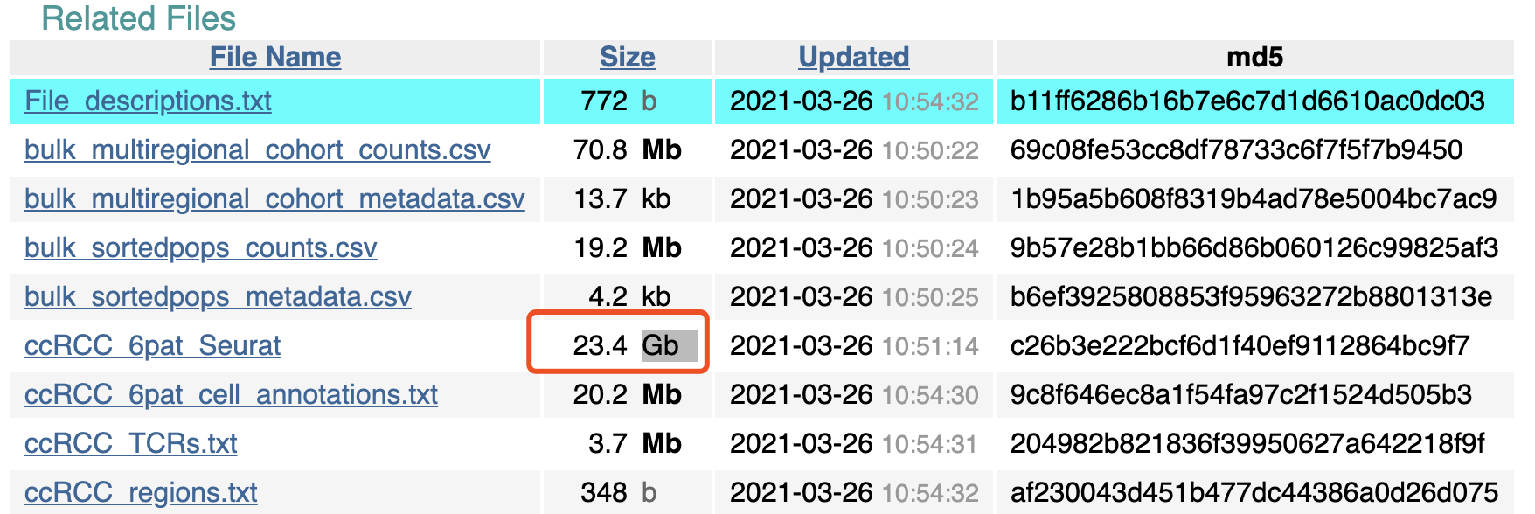Click the ccRCC_TCRs.txt file link
1535x514 pixels.
[x=130, y=444]
